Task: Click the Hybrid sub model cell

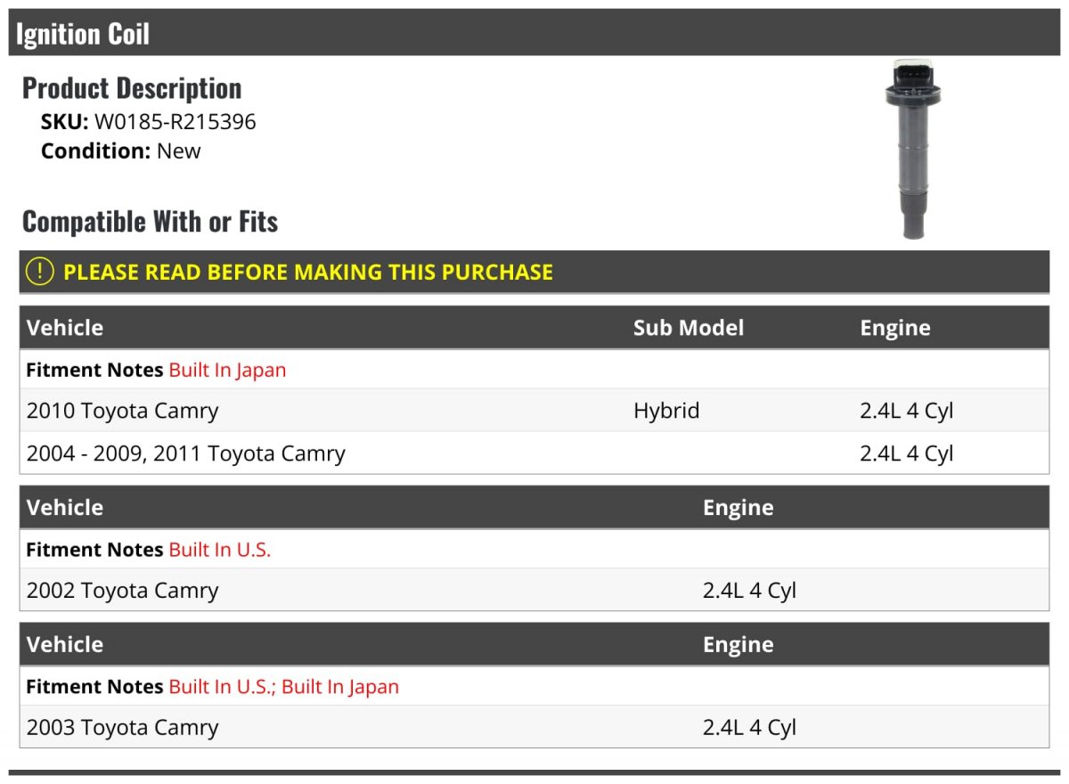Action: click(x=666, y=411)
